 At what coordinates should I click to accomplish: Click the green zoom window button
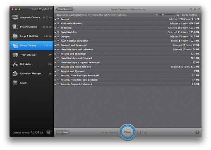[x=19, y=9]
